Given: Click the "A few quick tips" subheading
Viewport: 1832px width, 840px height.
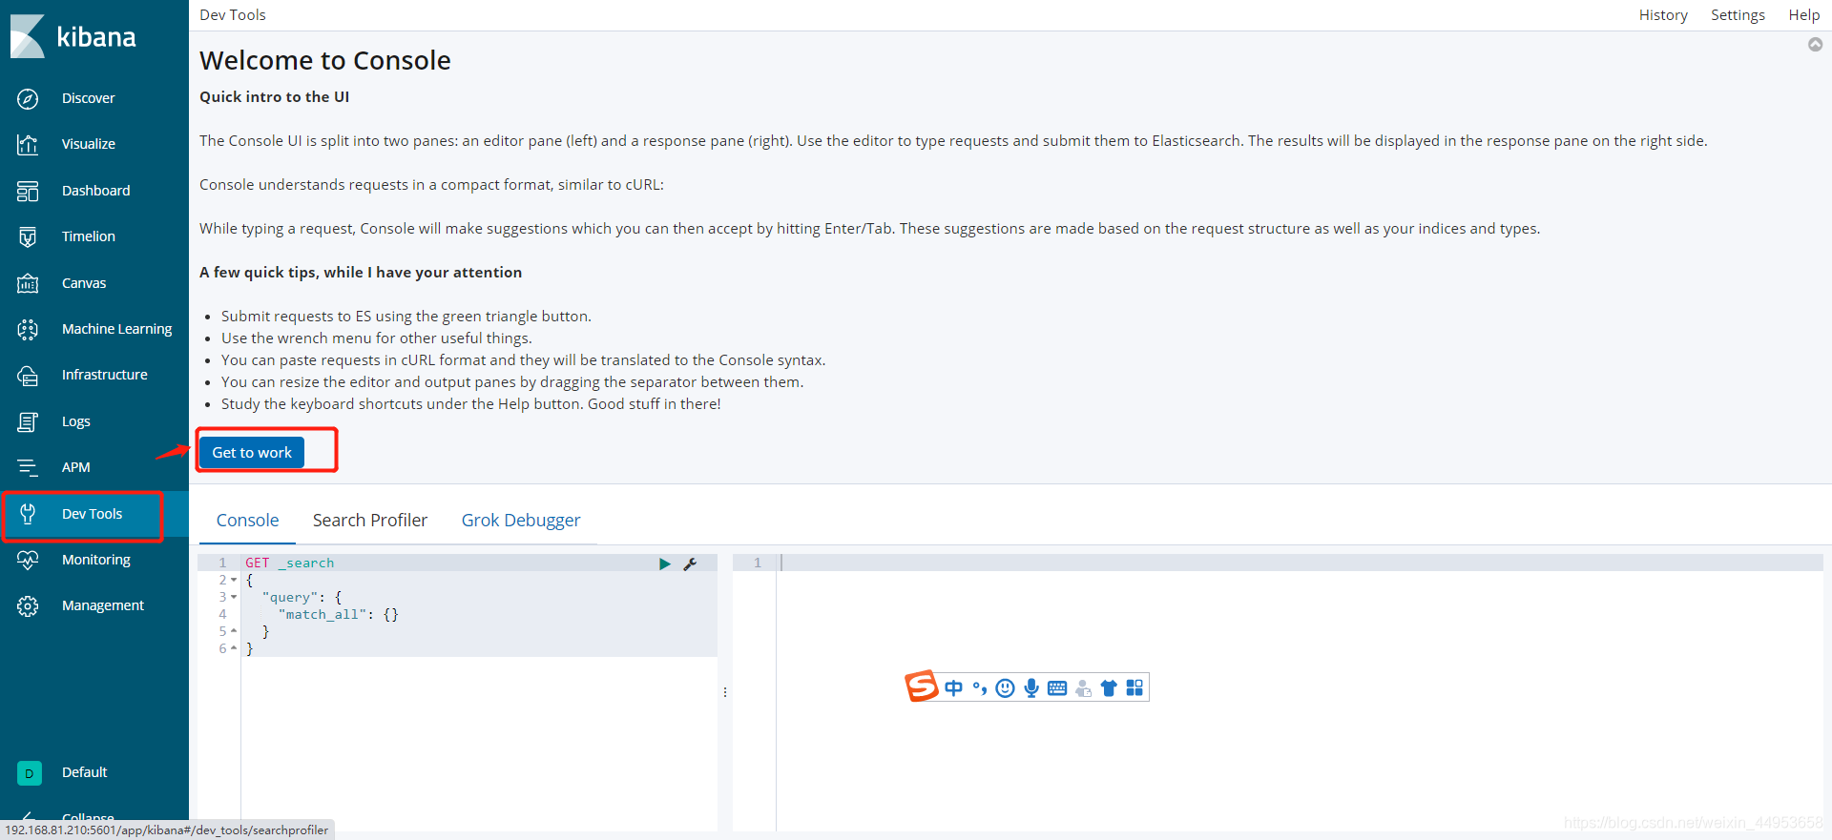Looking at the screenshot, I should click(x=361, y=273).
